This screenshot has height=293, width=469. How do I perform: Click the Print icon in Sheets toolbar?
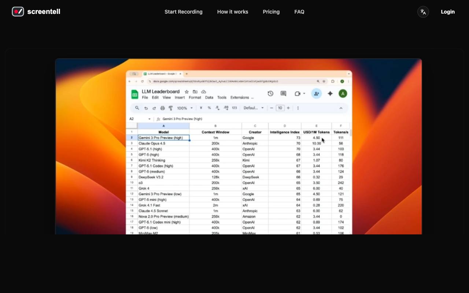(163, 108)
